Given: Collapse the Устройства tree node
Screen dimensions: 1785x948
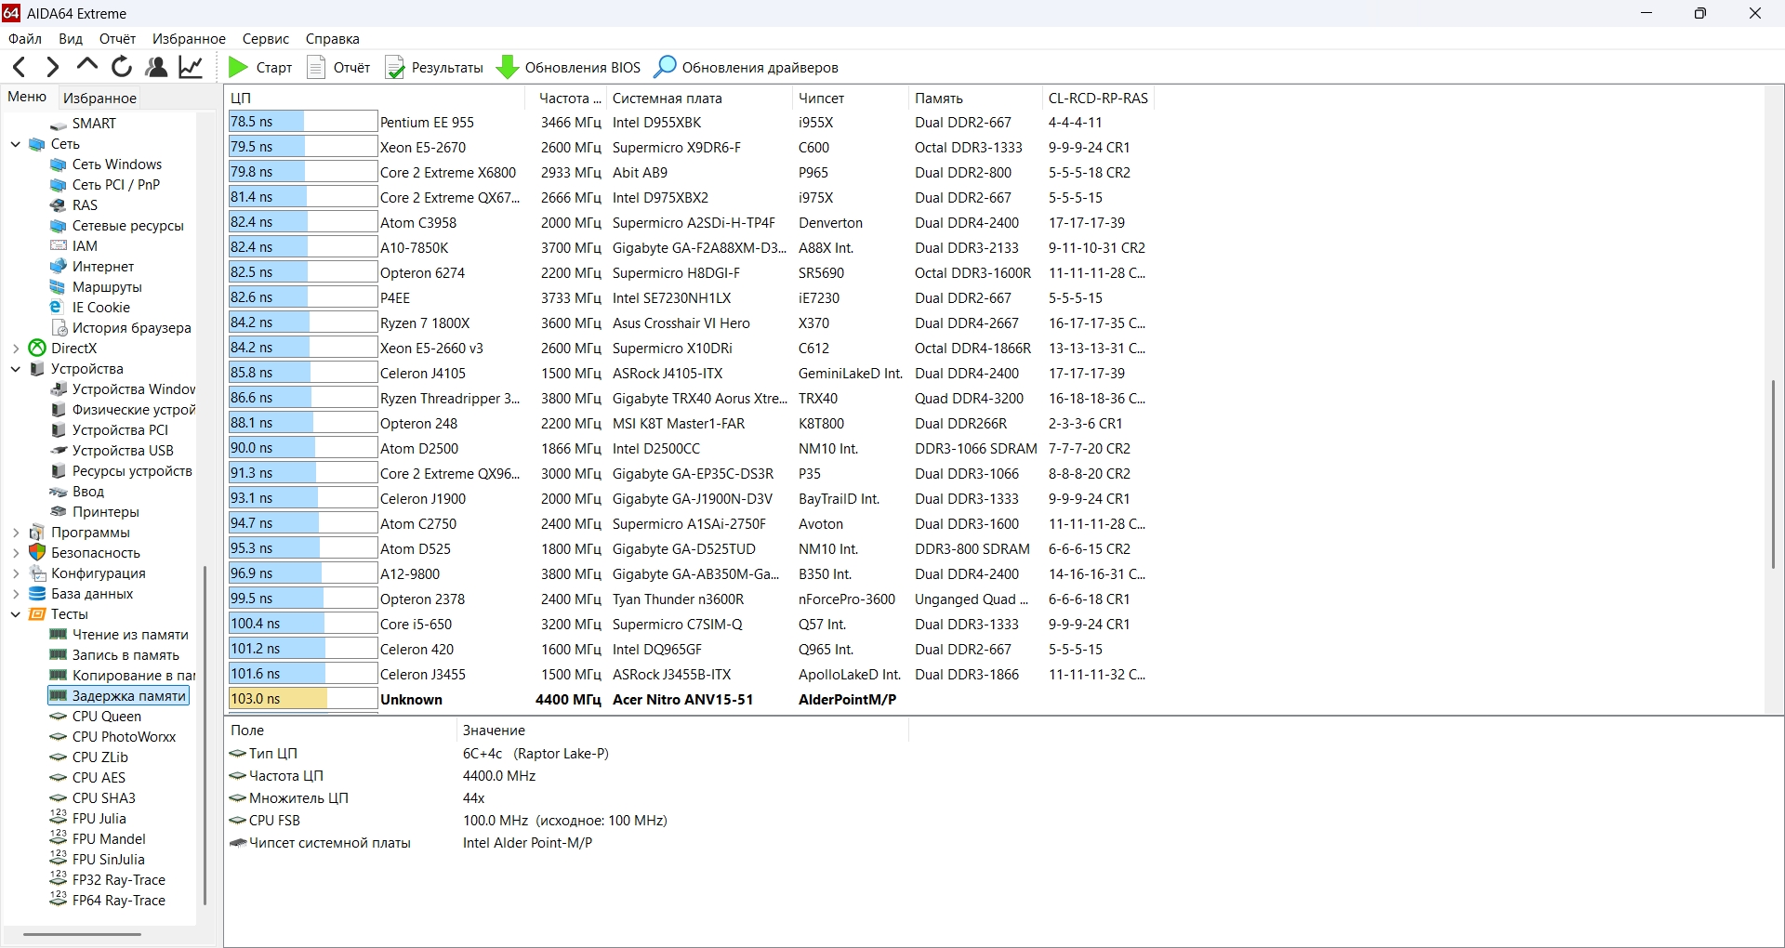Looking at the screenshot, I should pos(16,369).
